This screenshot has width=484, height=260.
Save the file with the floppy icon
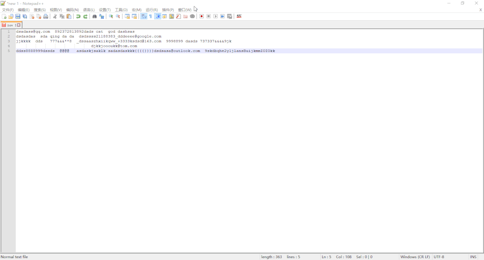18,16
